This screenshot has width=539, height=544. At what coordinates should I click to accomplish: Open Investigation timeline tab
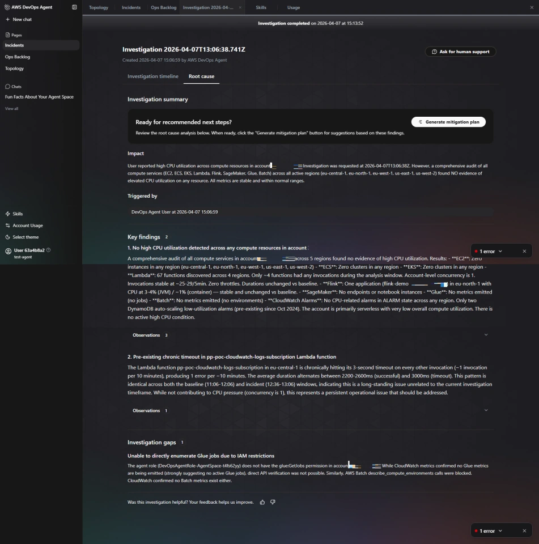coord(152,76)
